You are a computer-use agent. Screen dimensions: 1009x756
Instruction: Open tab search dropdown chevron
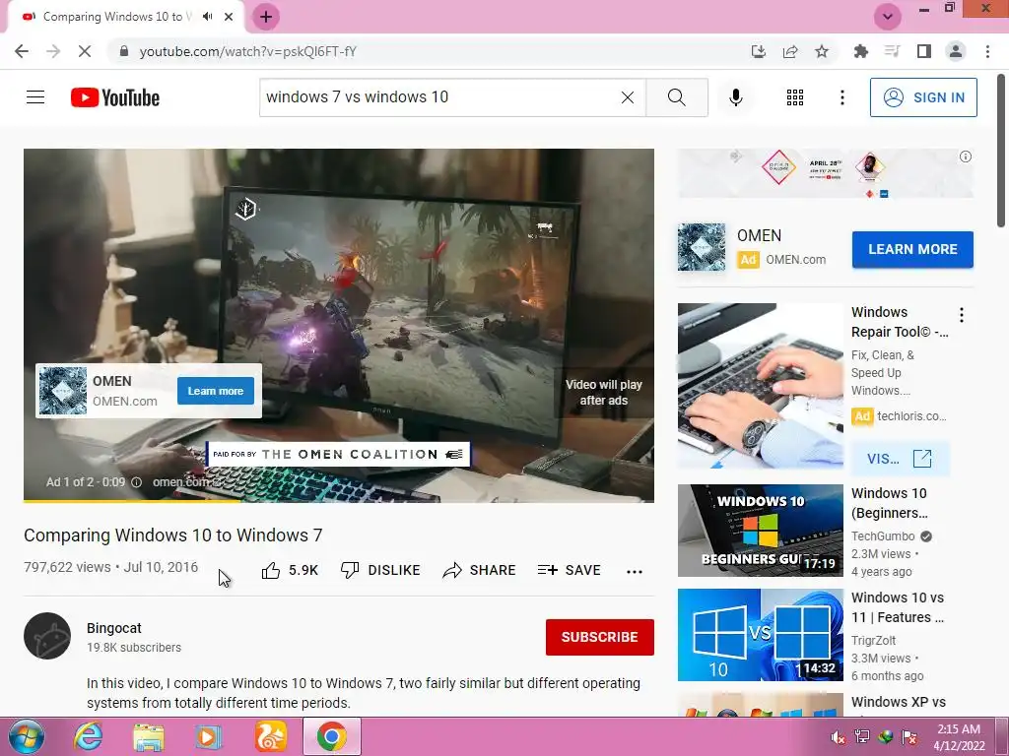pos(888,17)
